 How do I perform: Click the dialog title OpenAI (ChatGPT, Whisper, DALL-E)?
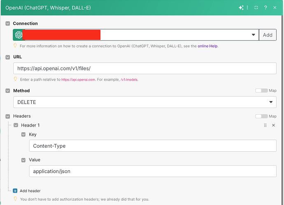coord(48,8)
